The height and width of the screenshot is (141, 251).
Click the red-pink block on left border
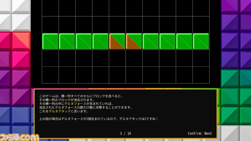(20, 41)
